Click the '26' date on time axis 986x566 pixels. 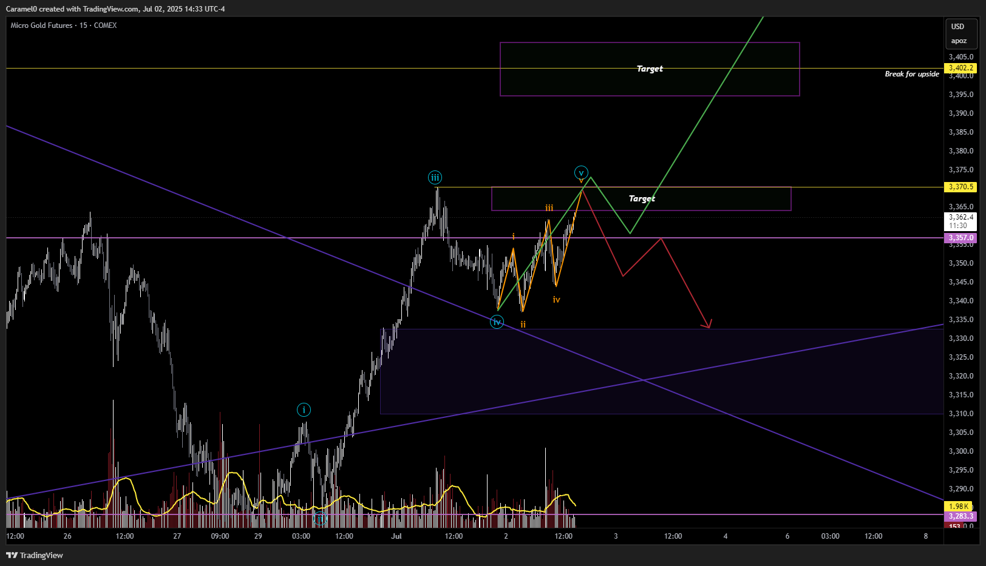(x=67, y=536)
